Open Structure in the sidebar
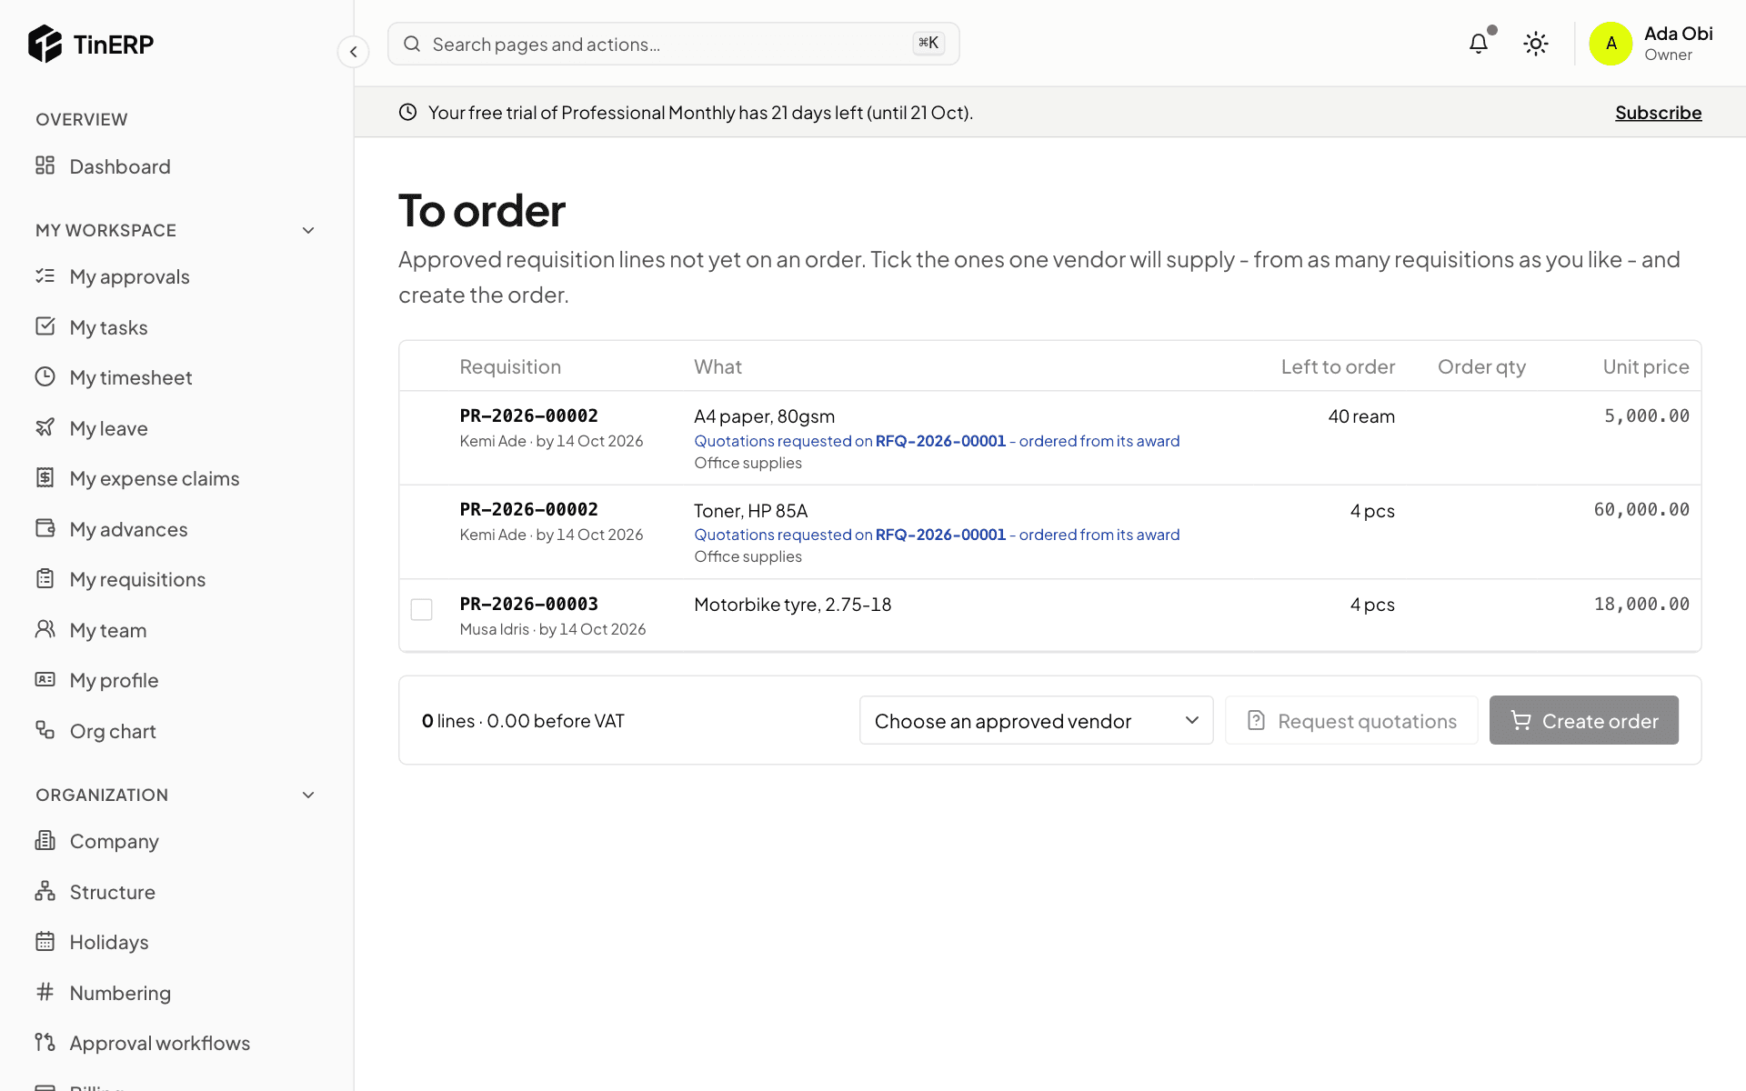Viewport: 1746px width, 1091px height. [x=112, y=892]
